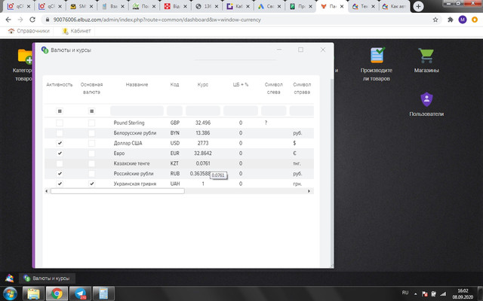This screenshot has width=483, height=301.
Task: Click the Основная валюта filter checkbox
Action: 91,111
